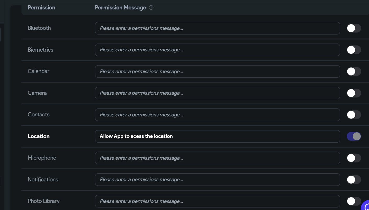Enable the Bluetooth permission toggle
The width and height of the screenshot is (369, 210).
point(354,28)
